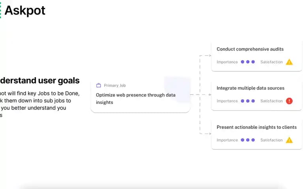The image size is (303, 189).
Task: Click the arrowhead pointing to Integrate multiple data sources
Action: point(210,94)
